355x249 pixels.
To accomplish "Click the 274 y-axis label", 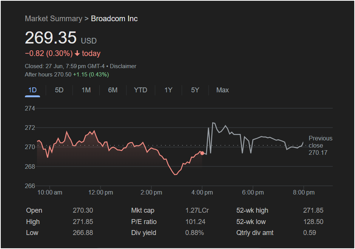I will [30, 108].
